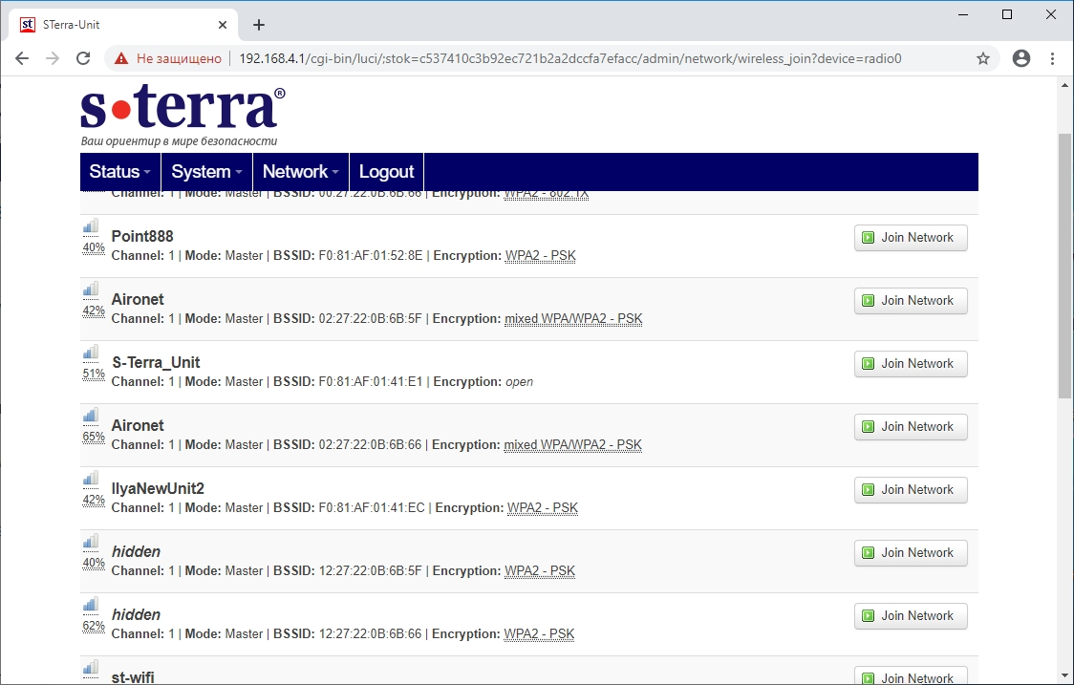The width and height of the screenshot is (1074, 685).
Task: Open a new browser tab
Action: [258, 25]
